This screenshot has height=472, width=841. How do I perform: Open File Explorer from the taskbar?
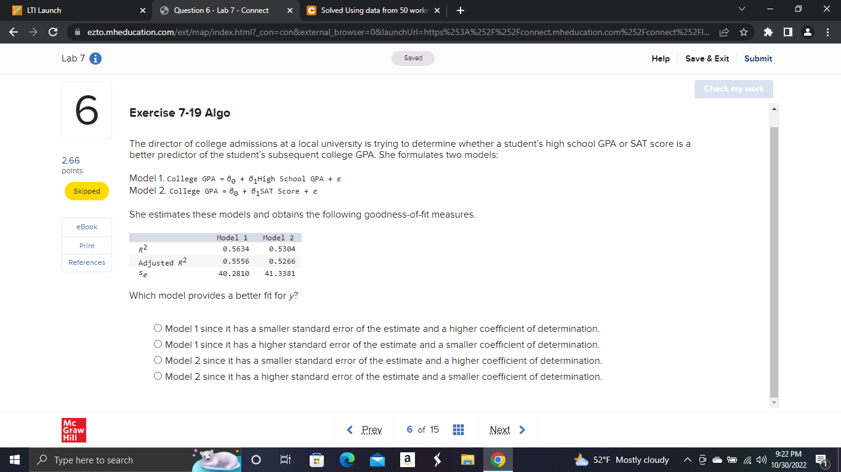[467, 460]
